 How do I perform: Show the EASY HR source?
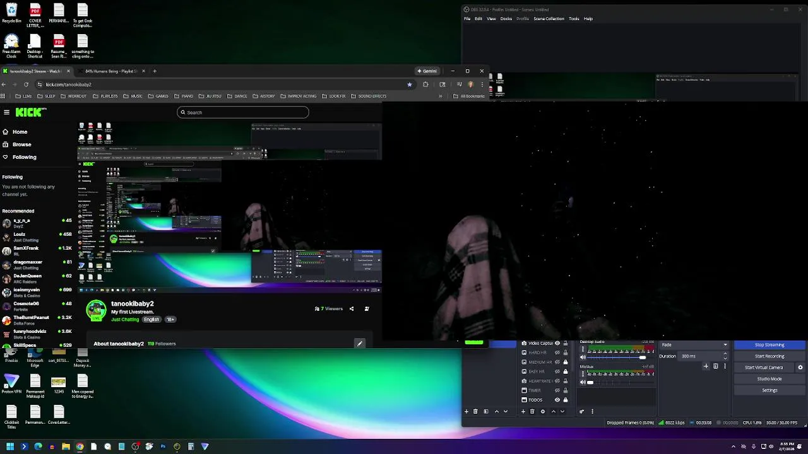557,371
